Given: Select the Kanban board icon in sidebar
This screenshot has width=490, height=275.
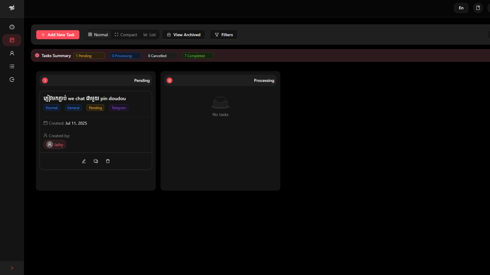Looking at the screenshot, I should (x=12, y=40).
